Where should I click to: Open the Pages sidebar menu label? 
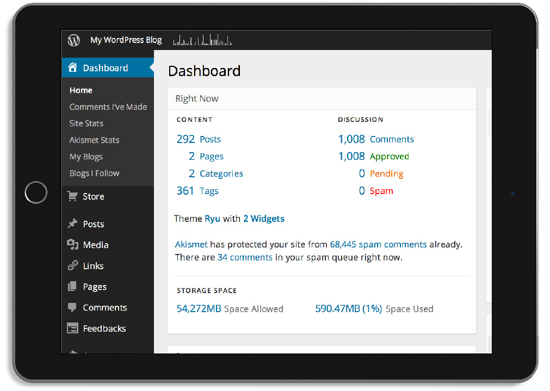(x=95, y=287)
